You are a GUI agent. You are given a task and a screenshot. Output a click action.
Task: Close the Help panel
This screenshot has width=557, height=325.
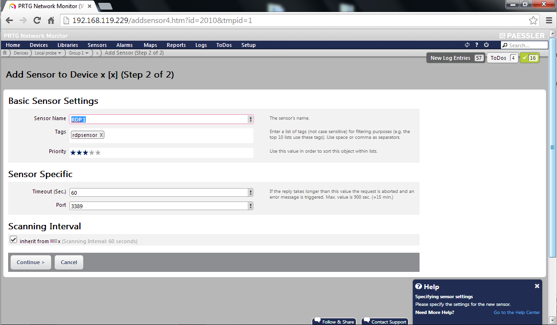[x=537, y=286]
